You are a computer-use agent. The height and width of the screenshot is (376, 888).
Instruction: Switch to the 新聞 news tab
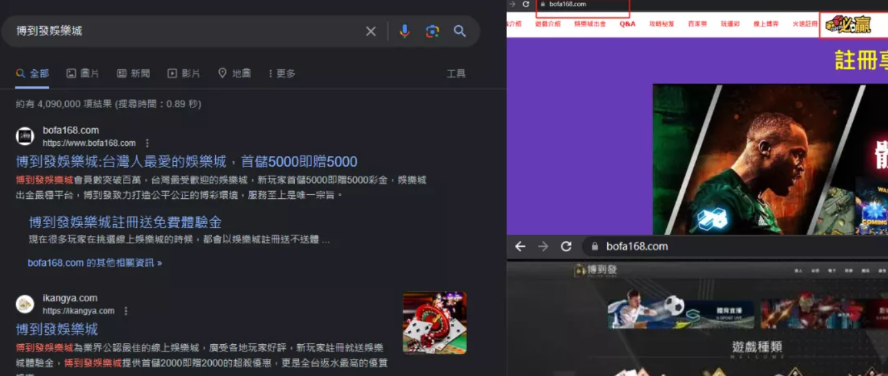(133, 74)
